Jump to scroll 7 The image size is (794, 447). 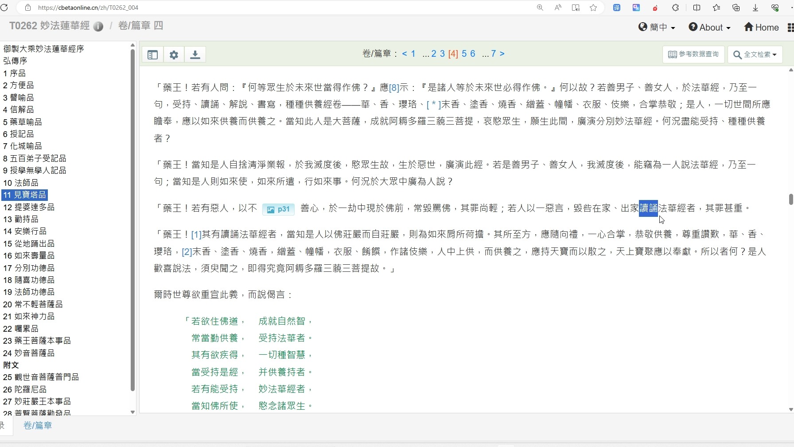point(494,54)
